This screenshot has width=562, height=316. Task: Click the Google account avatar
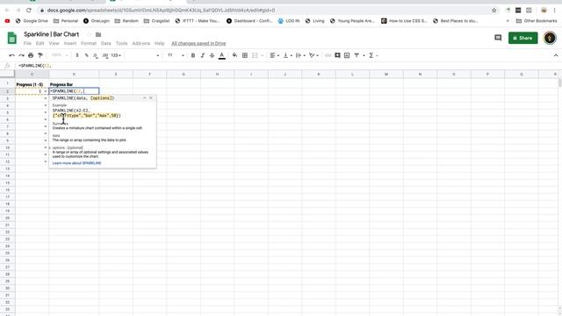coord(550,38)
